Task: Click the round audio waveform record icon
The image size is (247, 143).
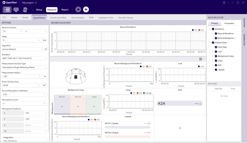Action: pyautogui.click(x=86, y=10)
